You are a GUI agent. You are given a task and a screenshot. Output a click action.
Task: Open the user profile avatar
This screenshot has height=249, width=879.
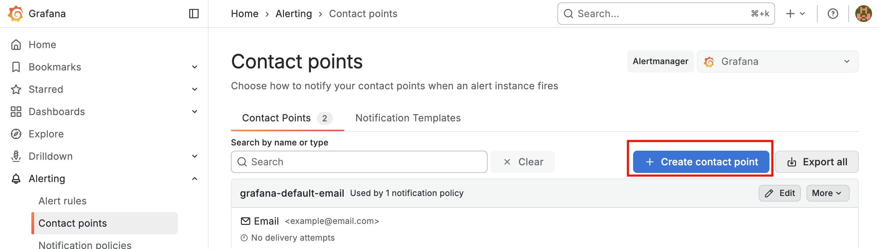tap(864, 14)
